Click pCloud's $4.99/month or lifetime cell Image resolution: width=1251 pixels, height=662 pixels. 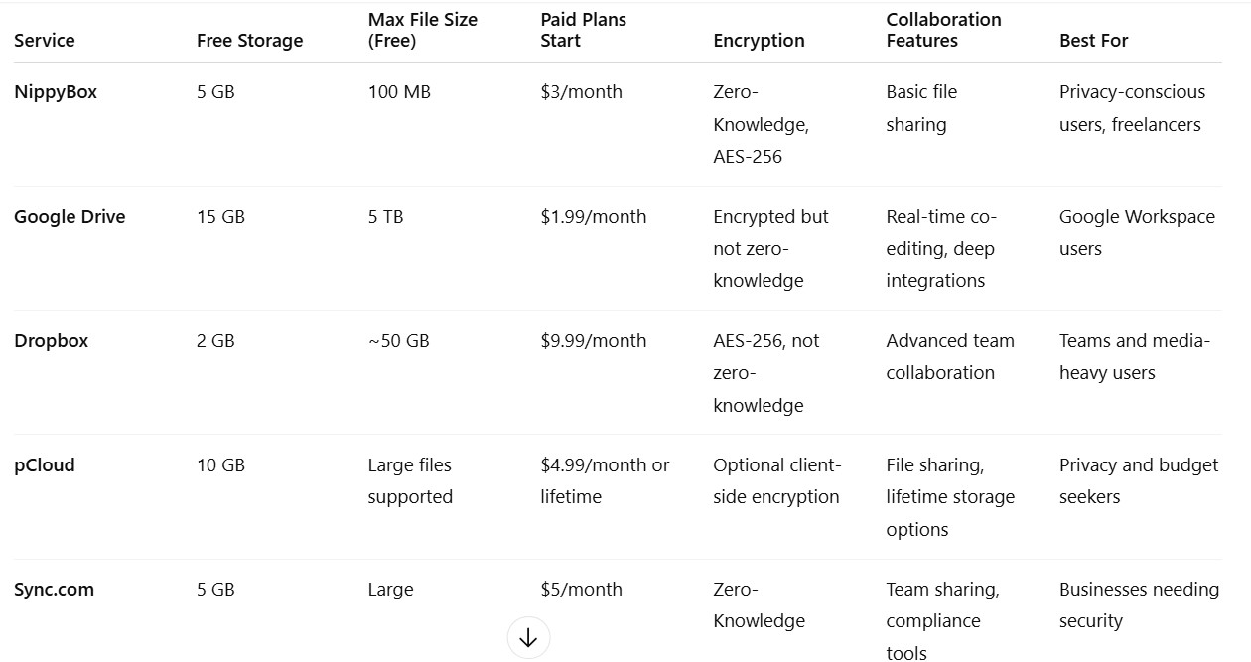tap(605, 481)
